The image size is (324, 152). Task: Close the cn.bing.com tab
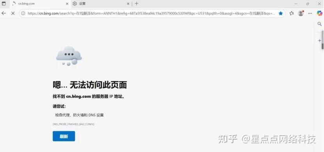coord(67,4)
